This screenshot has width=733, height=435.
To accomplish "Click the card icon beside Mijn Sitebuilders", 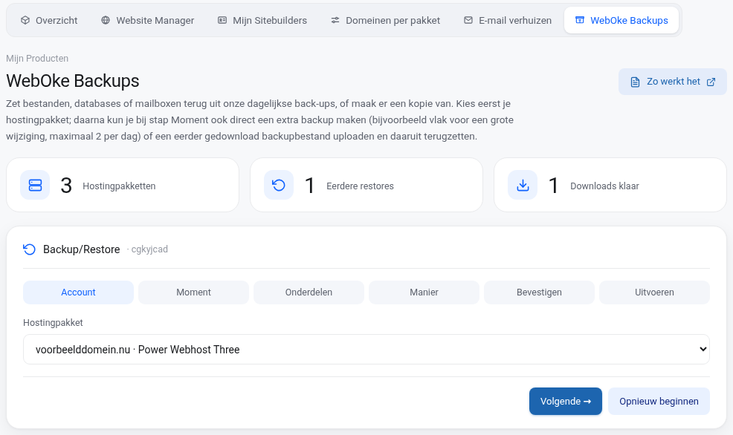I will point(222,20).
